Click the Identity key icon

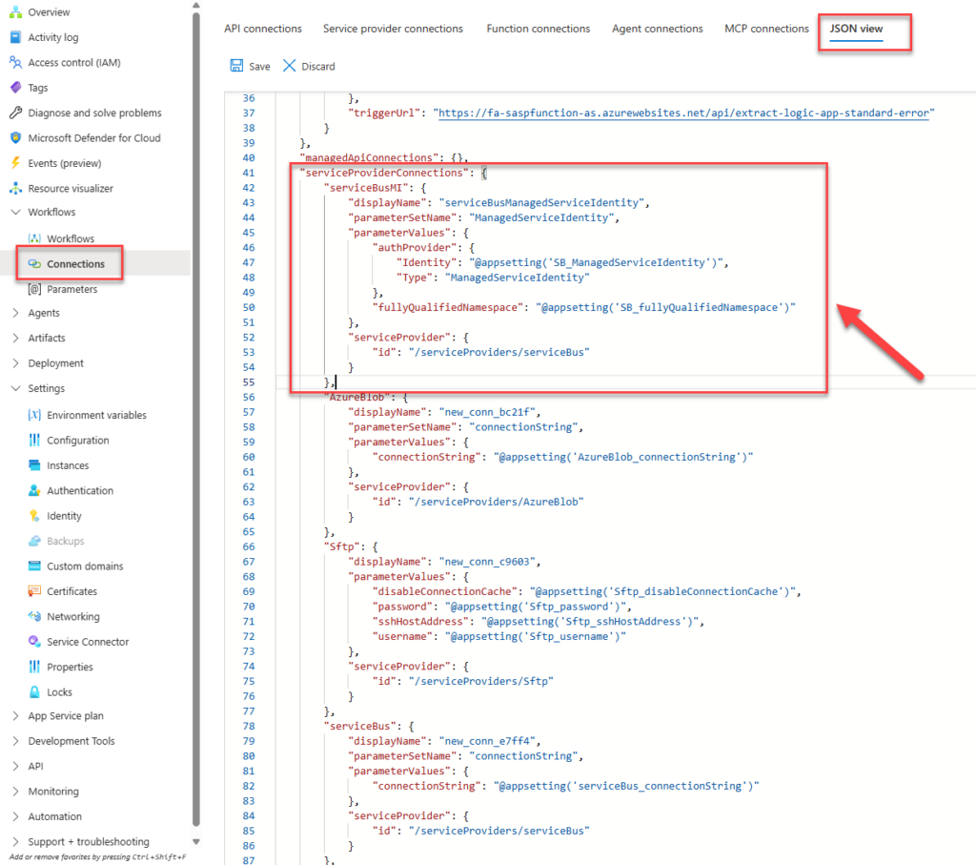(x=35, y=516)
